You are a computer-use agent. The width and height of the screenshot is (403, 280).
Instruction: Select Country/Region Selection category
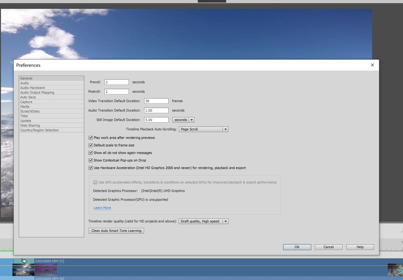[51, 130]
